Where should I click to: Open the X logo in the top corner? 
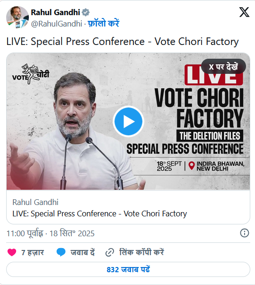(x=244, y=12)
